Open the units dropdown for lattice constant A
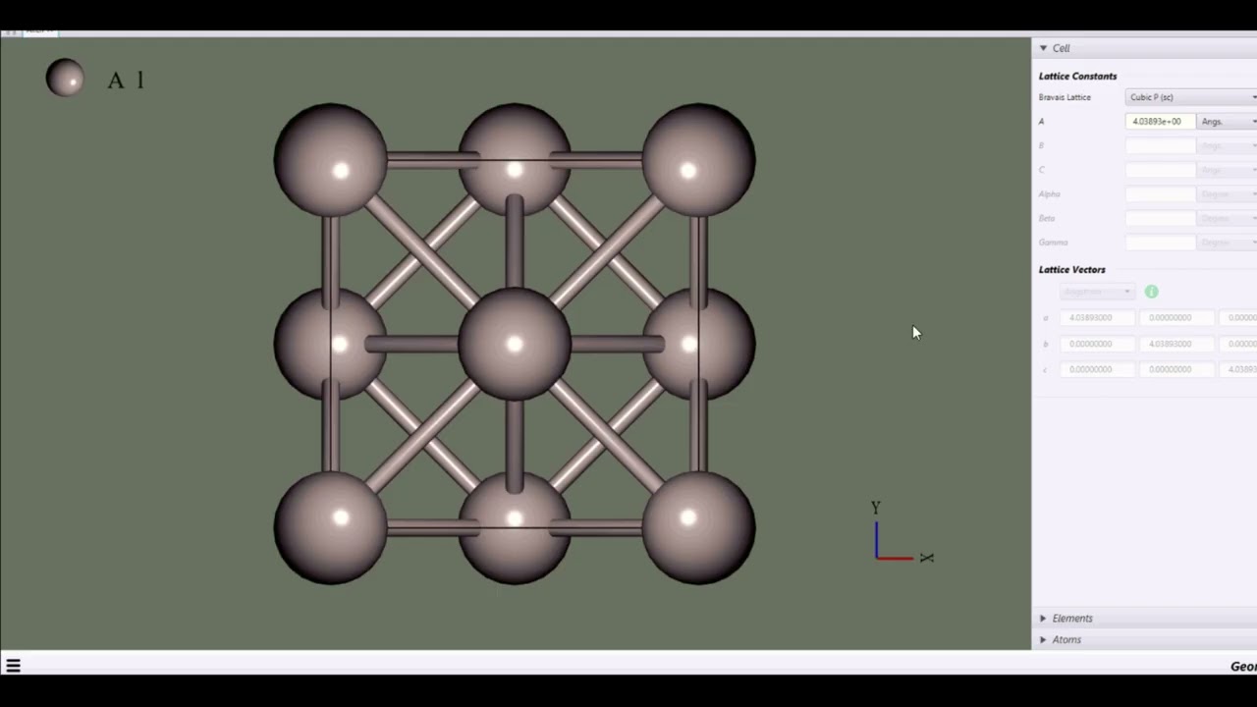The image size is (1257, 707). pos(1228,122)
